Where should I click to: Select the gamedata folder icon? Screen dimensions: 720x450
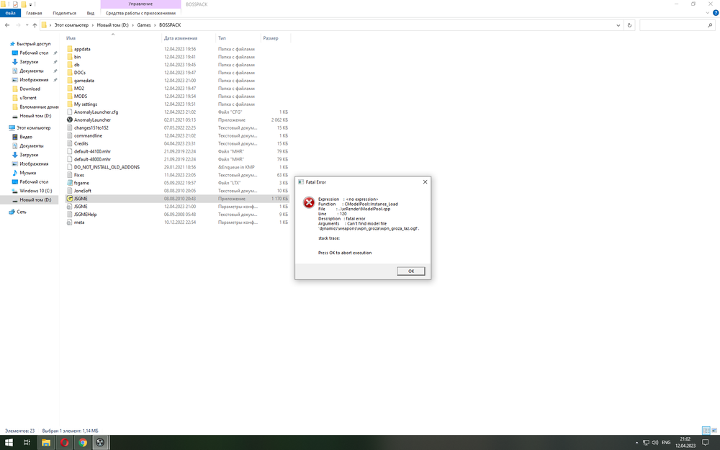click(x=70, y=81)
